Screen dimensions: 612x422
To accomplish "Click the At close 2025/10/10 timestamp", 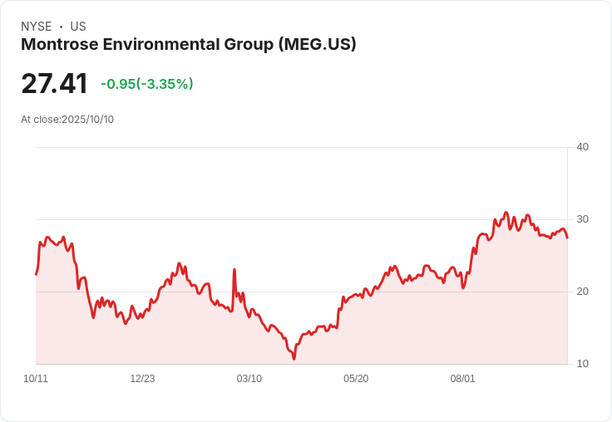I will tap(67, 120).
